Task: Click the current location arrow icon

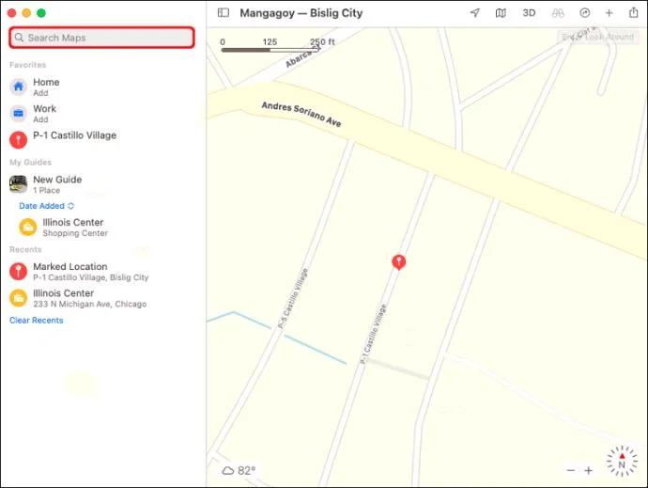Action: point(475,13)
